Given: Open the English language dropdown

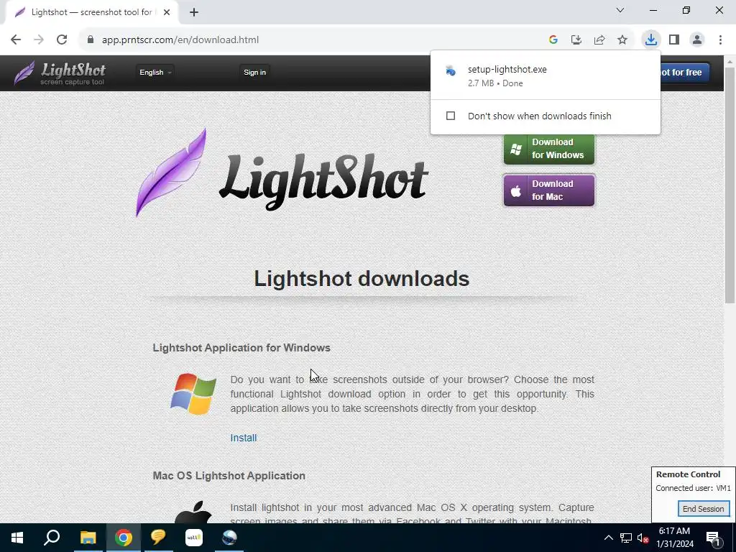Looking at the screenshot, I should [155, 73].
